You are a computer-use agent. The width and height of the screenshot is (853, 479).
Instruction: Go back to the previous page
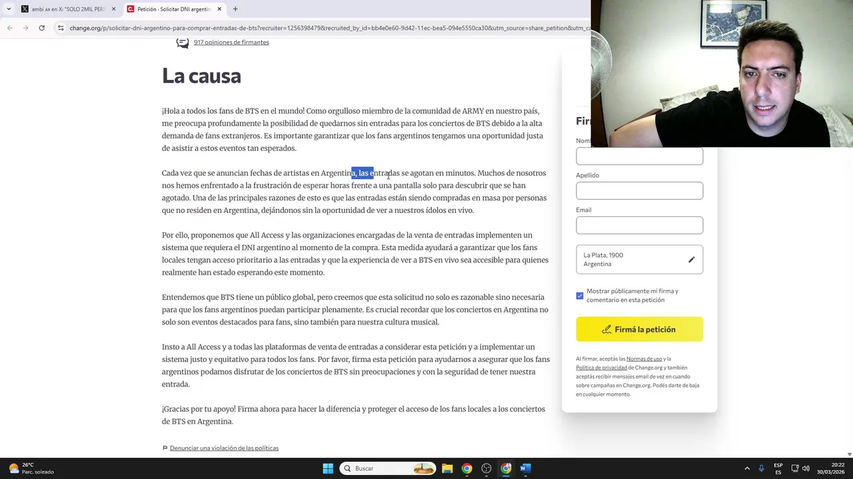click(x=9, y=28)
